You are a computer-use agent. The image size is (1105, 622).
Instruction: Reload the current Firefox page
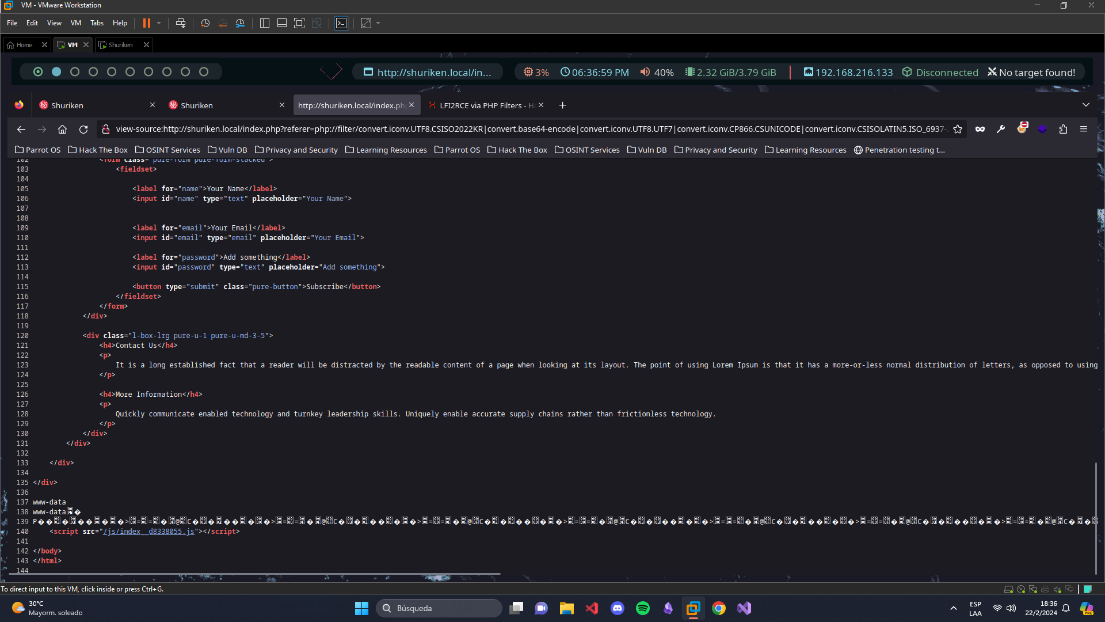[83, 129]
